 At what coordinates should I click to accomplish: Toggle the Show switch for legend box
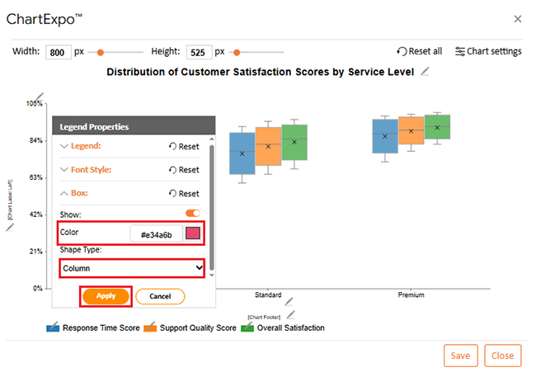(193, 213)
